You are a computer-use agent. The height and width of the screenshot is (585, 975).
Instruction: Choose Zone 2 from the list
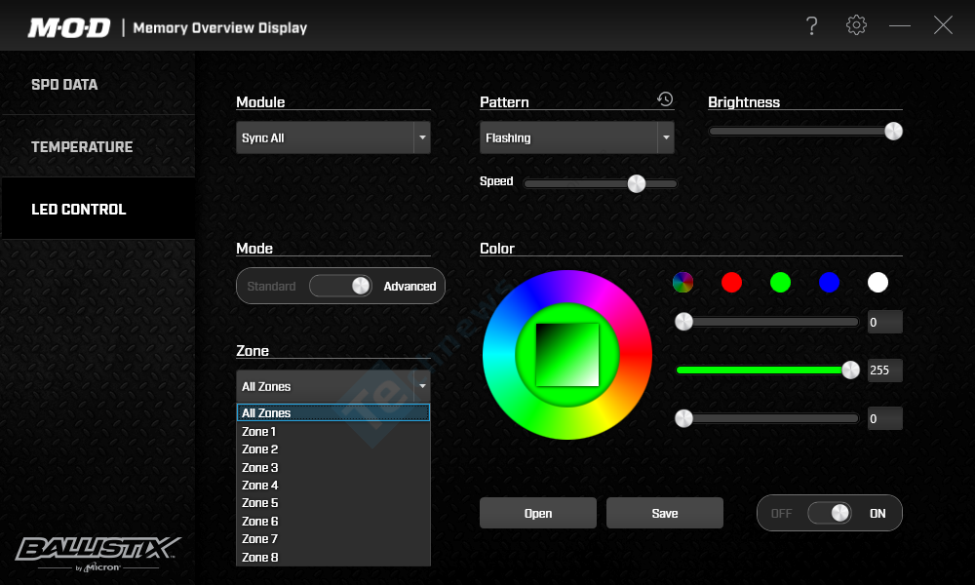click(333, 448)
